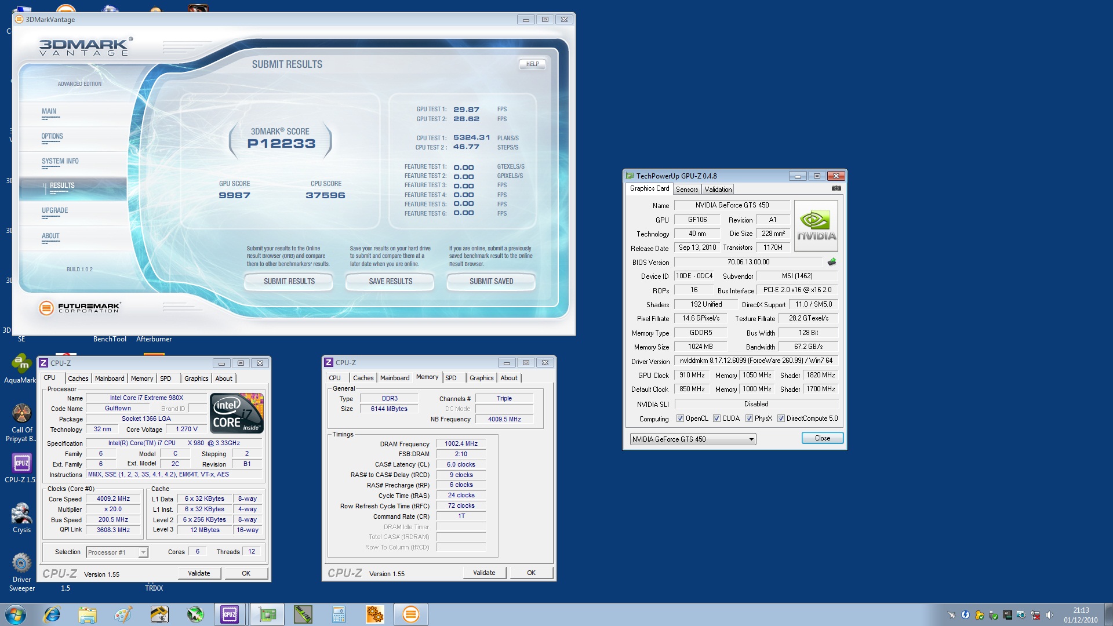Toggle the OpenCL checkbox

click(x=680, y=418)
